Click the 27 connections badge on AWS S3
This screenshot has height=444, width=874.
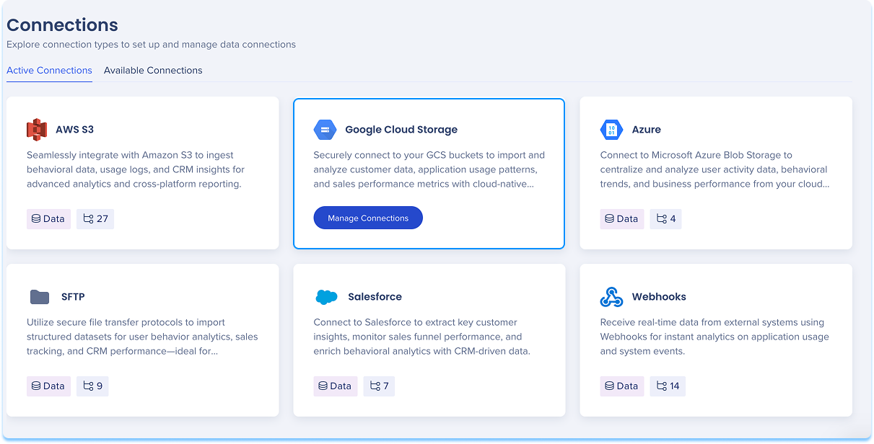pyautogui.click(x=95, y=219)
